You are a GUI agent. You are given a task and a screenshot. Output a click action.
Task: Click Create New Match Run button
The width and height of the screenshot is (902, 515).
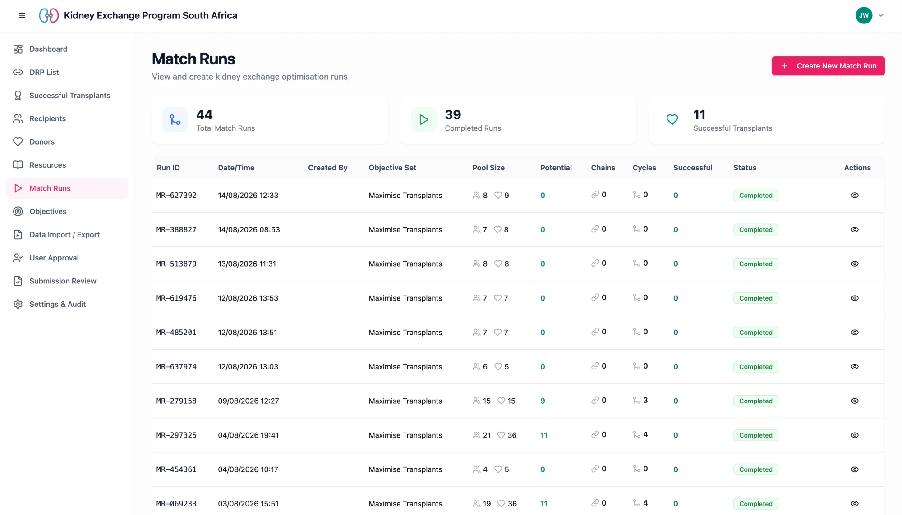(x=828, y=66)
